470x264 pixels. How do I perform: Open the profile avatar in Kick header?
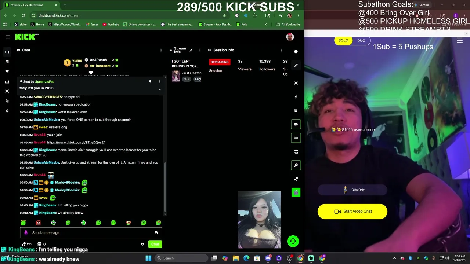pyautogui.click(x=290, y=37)
